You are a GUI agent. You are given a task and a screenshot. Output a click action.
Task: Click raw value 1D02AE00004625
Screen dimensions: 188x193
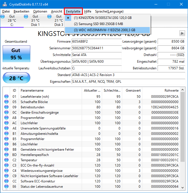[165, 107]
